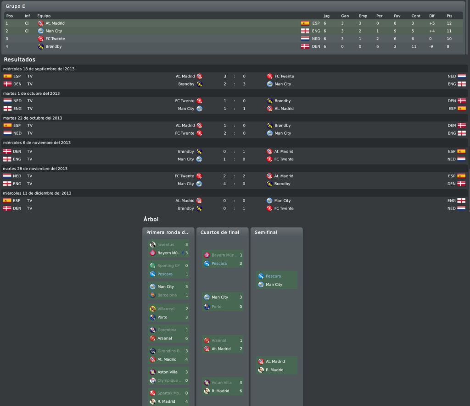
Task: Click Dif column header in Grupo E
Action: [x=431, y=16]
